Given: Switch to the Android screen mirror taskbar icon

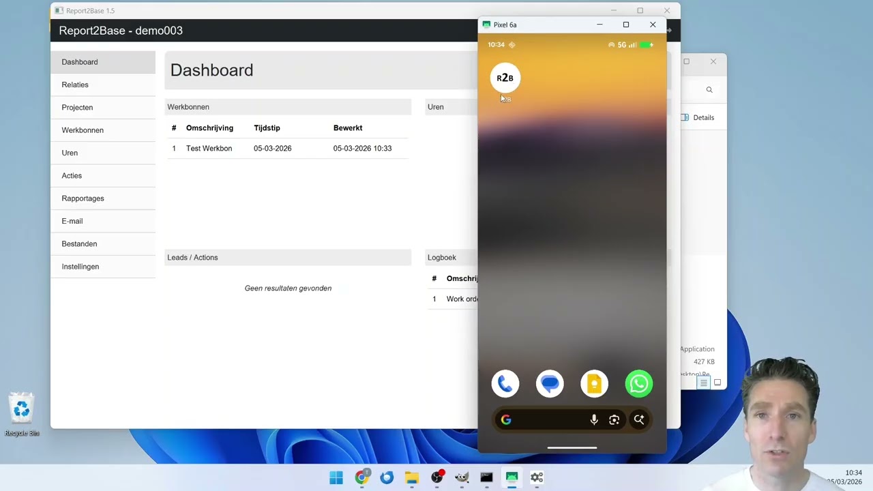Looking at the screenshot, I should (512, 477).
